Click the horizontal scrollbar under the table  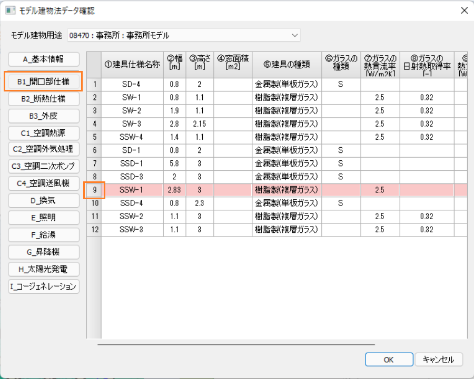pyautogui.click(x=236, y=345)
